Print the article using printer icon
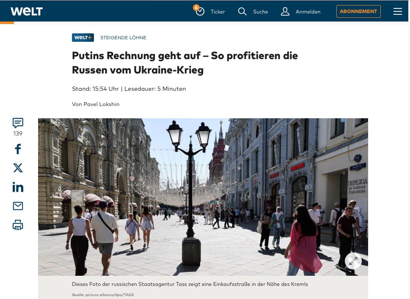This screenshot has height=299, width=410. pos(18,225)
